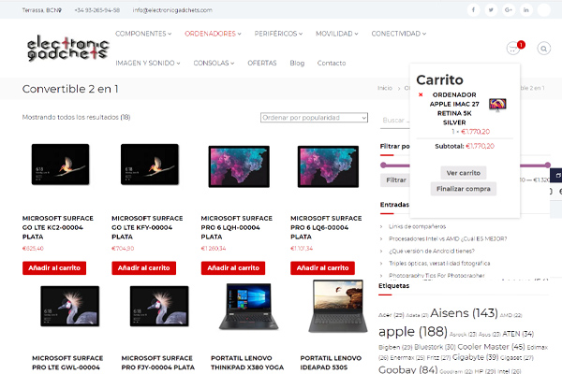Screen dimensions: 562x374
Task: Remove the iMac from cart with red X
Action: pos(421,95)
